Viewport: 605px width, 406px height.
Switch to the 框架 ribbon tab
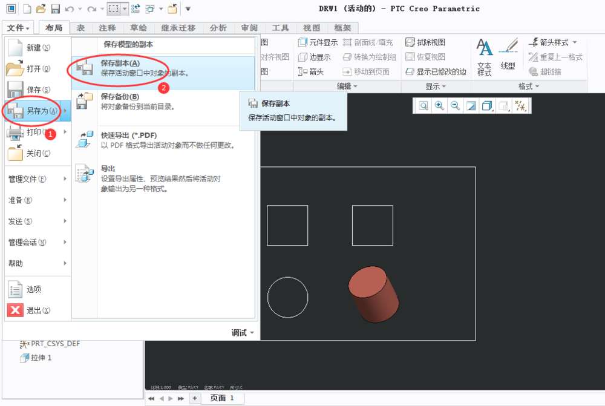[x=342, y=28]
